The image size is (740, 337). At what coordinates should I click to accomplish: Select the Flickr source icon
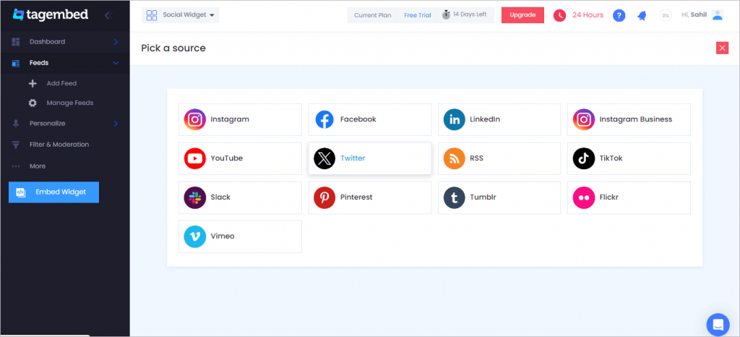(x=584, y=197)
